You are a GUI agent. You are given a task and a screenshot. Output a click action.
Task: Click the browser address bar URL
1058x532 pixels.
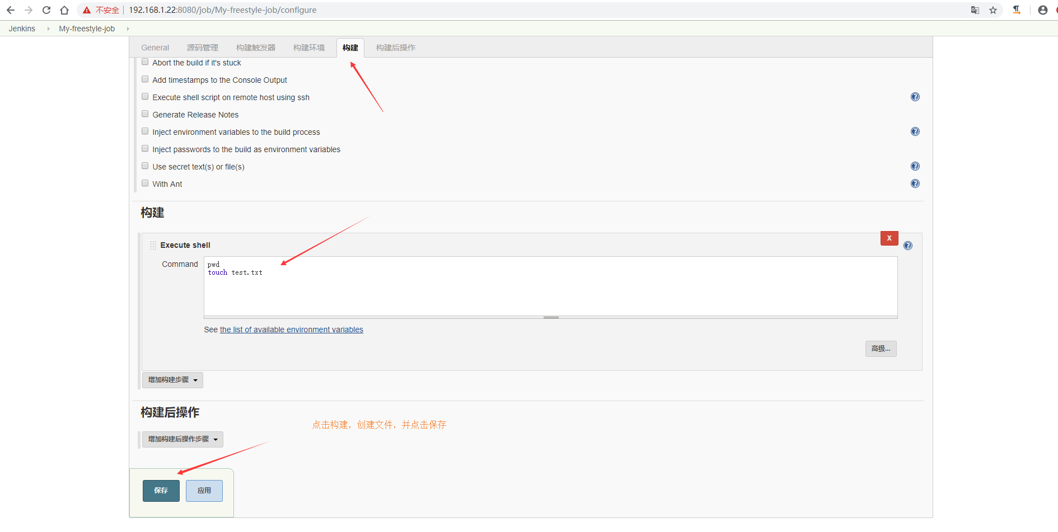(223, 10)
